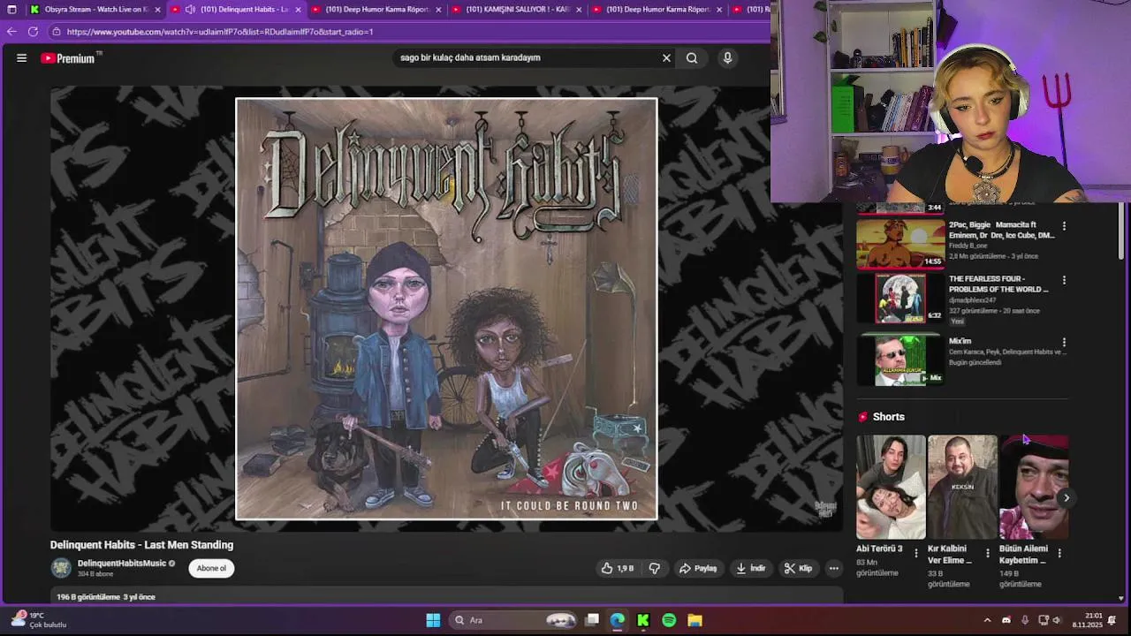Open File Explorer from the taskbar
The image size is (1131, 636).
click(x=695, y=620)
